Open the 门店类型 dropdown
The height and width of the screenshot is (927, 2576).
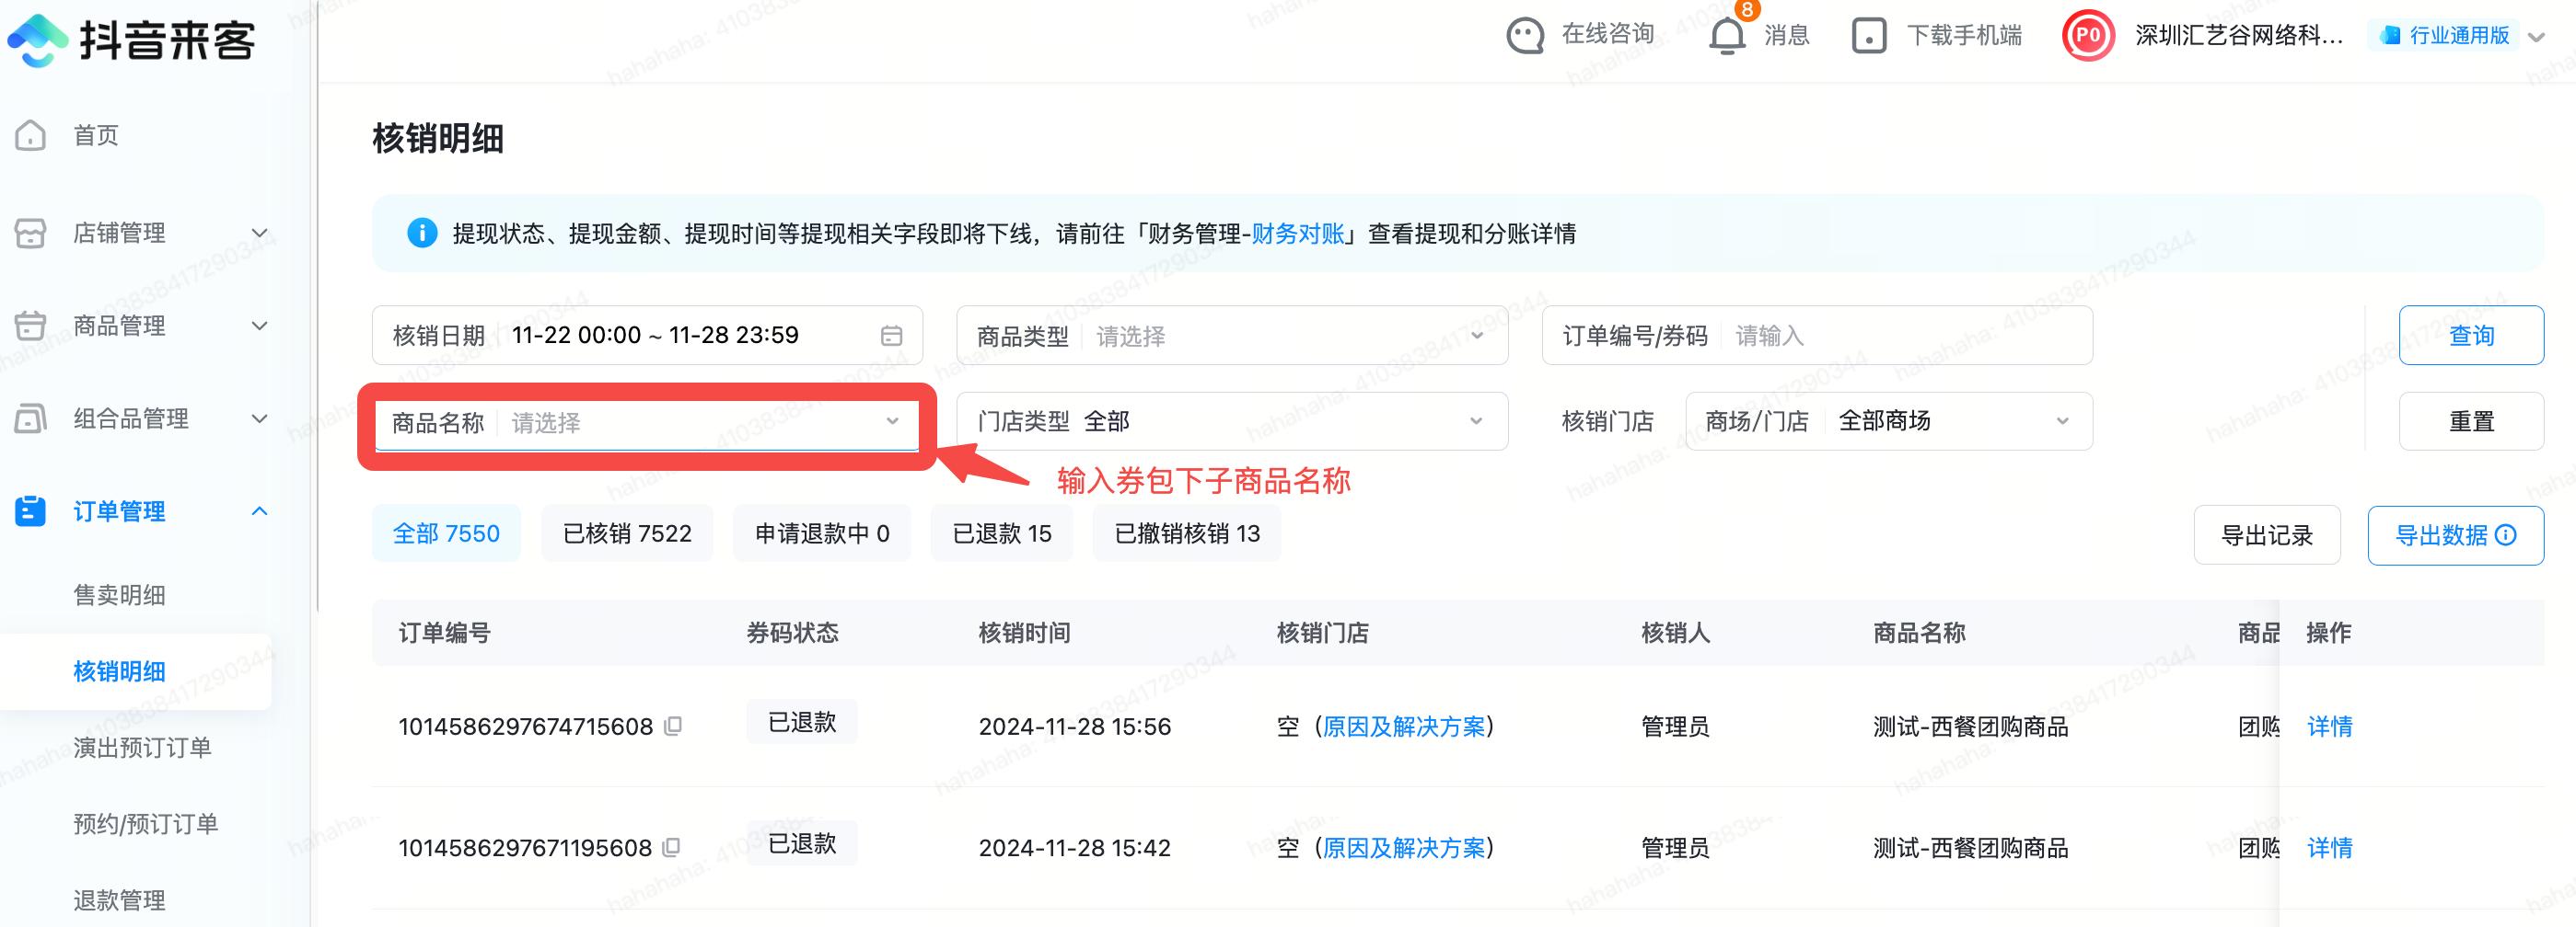[1231, 421]
